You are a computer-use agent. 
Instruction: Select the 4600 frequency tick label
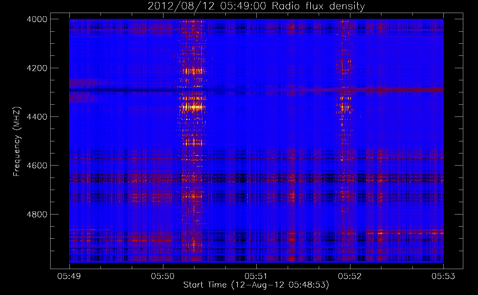(x=37, y=165)
